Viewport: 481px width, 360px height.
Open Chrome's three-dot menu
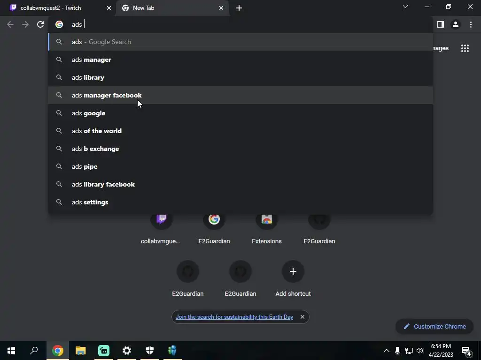point(471,24)
